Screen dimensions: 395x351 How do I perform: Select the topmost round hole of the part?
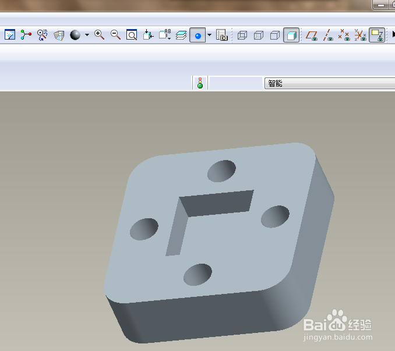click(222, 171)
